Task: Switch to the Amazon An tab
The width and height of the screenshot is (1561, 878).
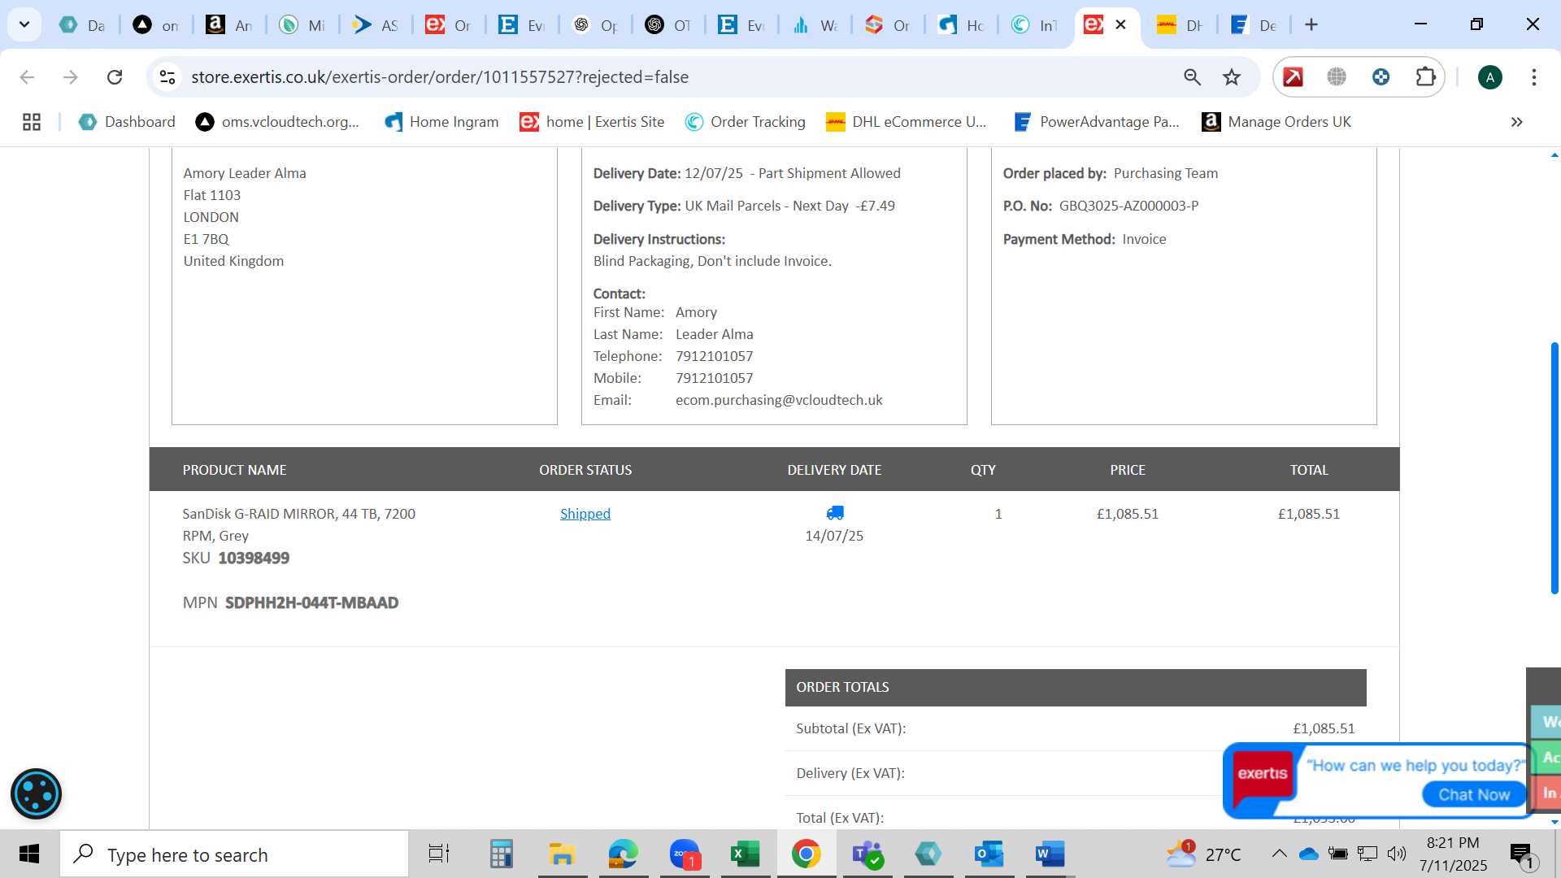Action: pos(228,25)
